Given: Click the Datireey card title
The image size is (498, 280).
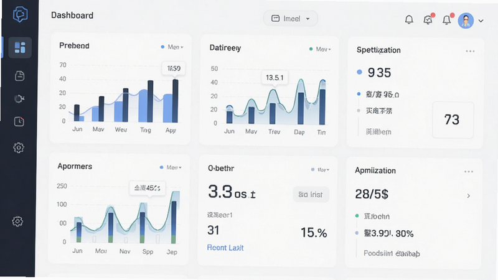Looking at the screenshot, I should (225, 48).
